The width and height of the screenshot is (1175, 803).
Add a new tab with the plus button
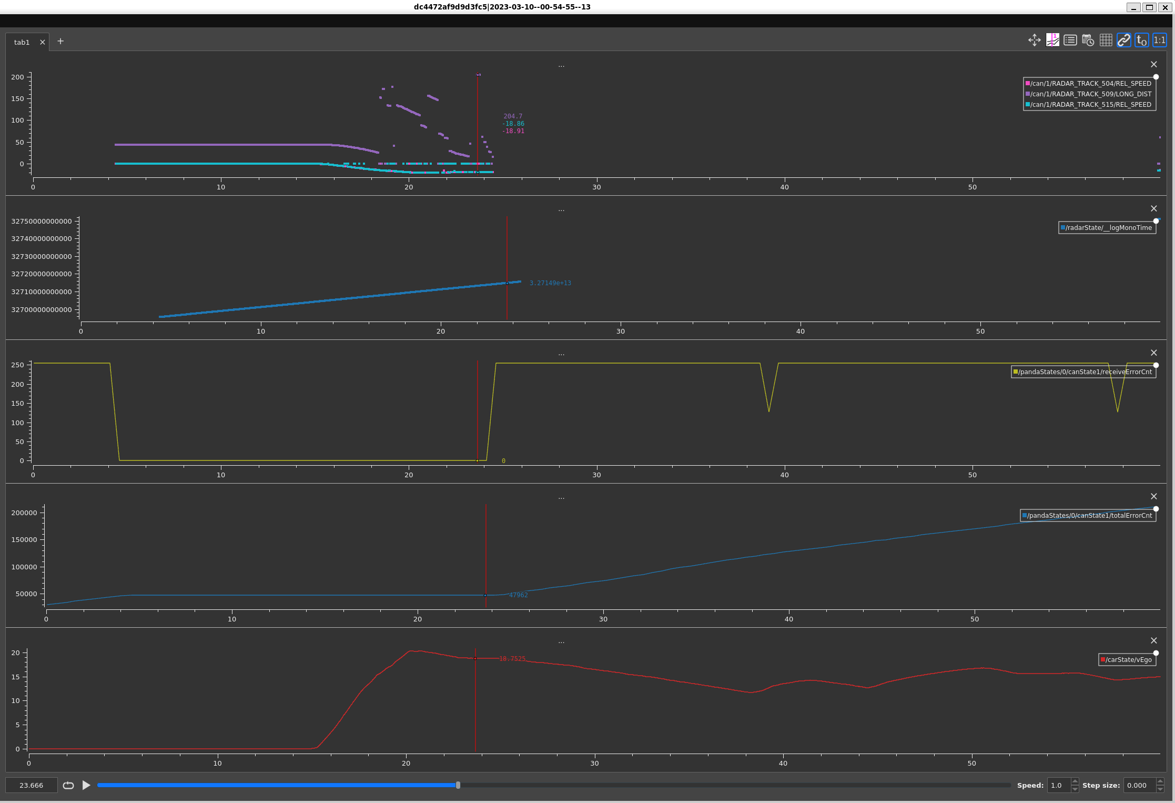point(60,41)
